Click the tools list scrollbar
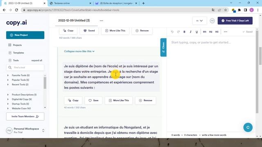Image resolution: width=262 pixels, height=147 pixels. pos(45,83)
